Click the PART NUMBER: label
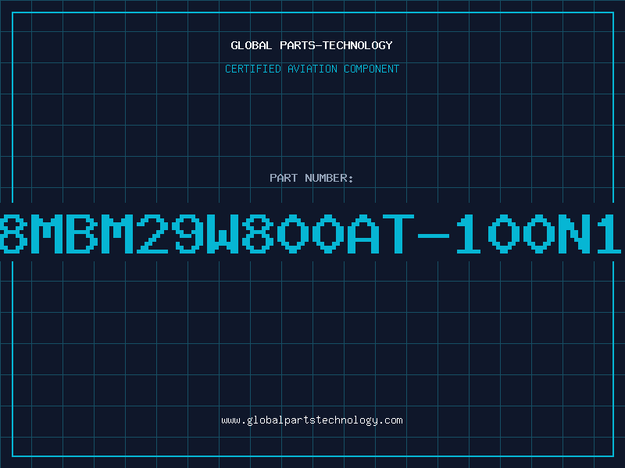625x468 pixels. [x=312, y=178]
